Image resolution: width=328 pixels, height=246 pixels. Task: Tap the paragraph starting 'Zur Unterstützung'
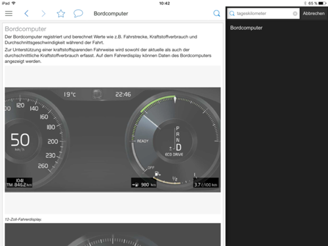(108, 56)
